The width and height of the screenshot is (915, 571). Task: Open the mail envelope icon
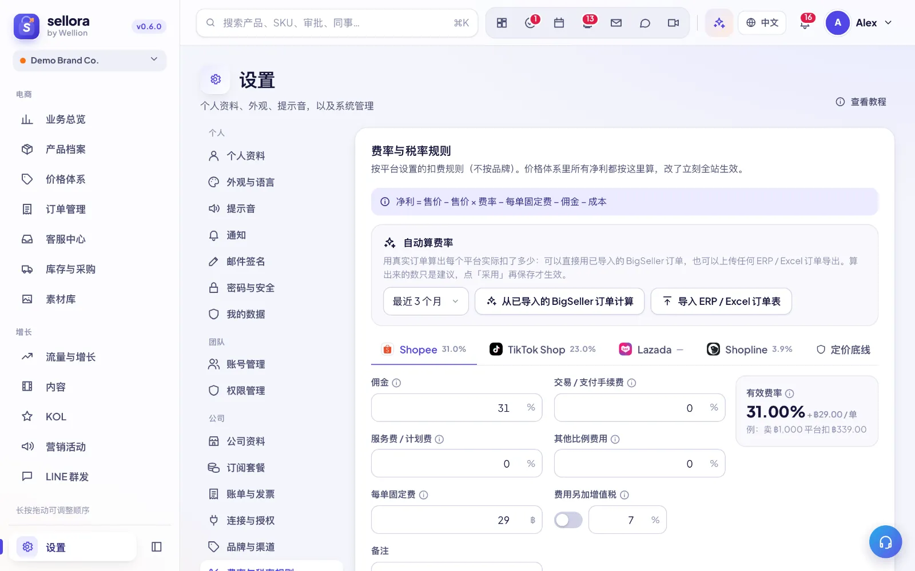(x=616, y=23)
